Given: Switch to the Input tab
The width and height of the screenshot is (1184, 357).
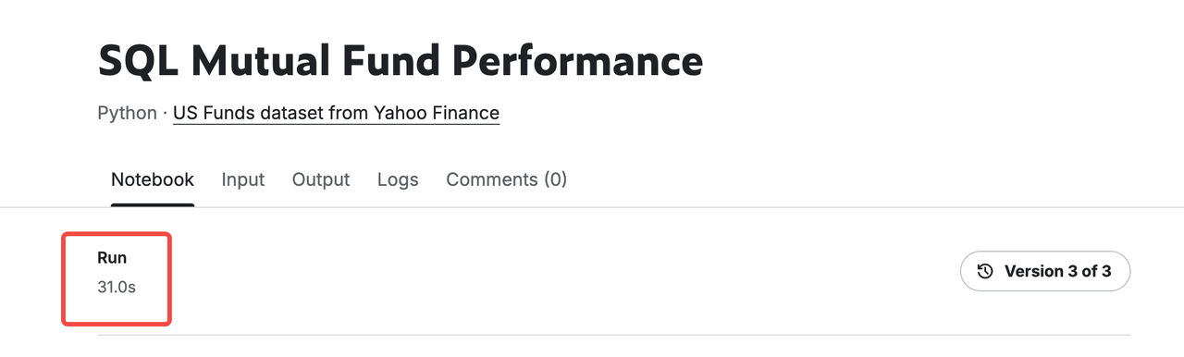Looking at the screenshot, I should (243, 179).
